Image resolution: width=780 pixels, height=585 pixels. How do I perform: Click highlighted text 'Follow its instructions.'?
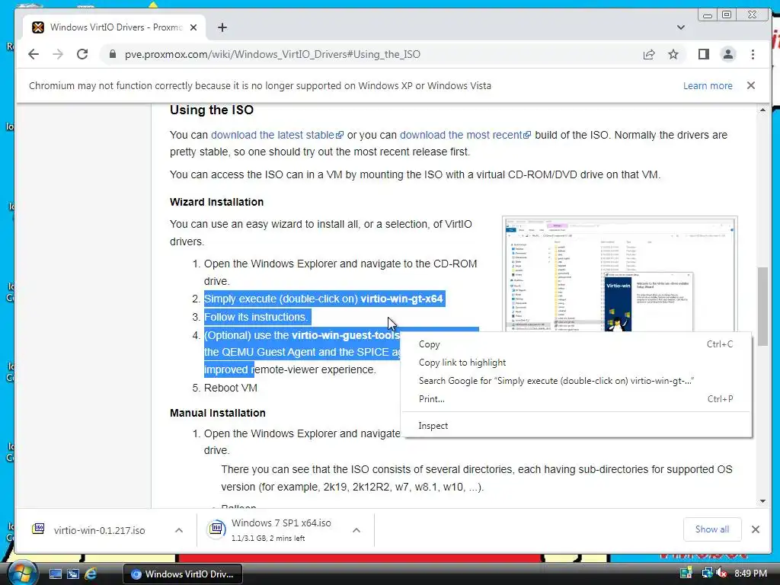(256, 317)
